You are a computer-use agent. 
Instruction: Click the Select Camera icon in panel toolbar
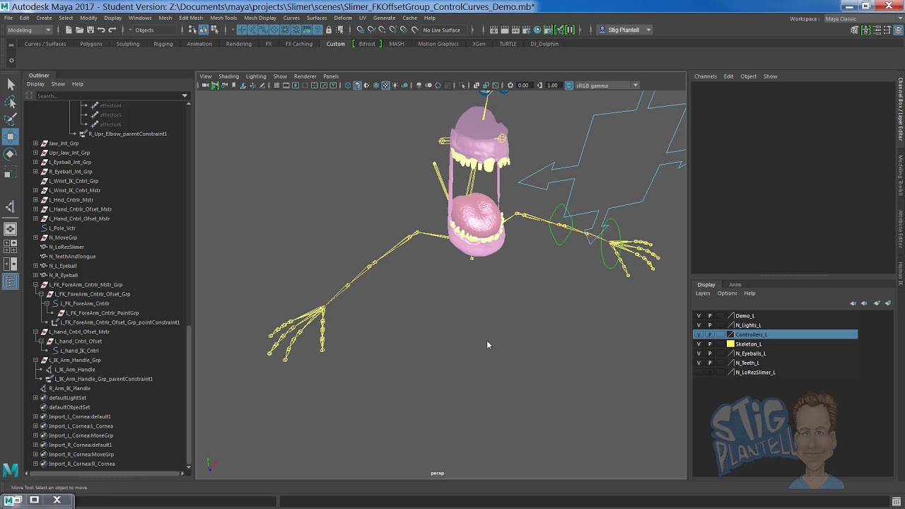click(x=205, y=86)
